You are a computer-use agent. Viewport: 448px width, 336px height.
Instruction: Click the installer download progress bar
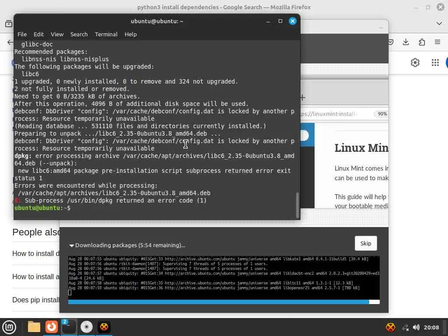pos(224,302)
